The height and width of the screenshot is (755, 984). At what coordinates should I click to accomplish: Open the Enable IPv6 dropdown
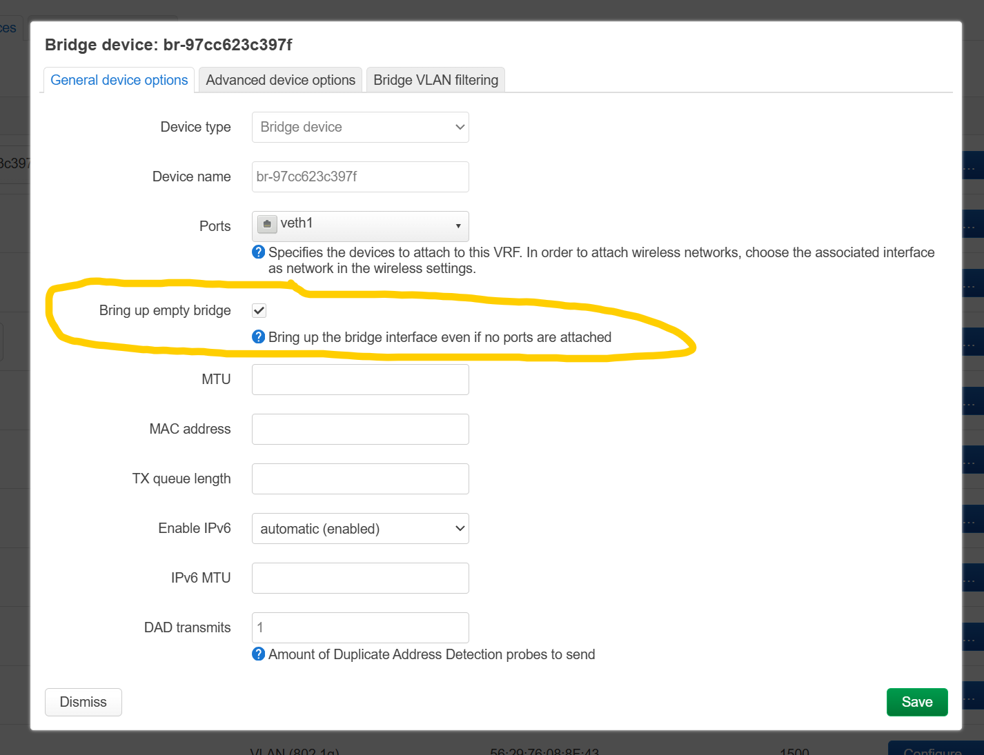[x=360, y=529]
